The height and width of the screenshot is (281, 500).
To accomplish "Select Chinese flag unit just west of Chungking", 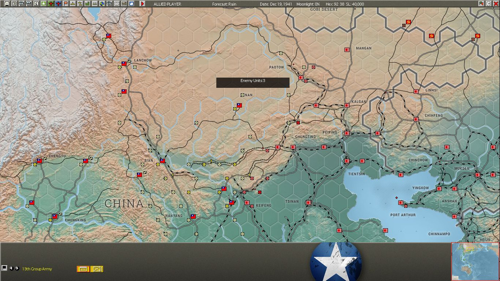I will point(55,216).
